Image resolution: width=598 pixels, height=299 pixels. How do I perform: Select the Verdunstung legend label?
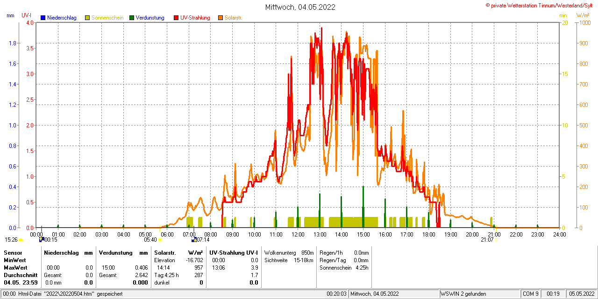[150, 18]
